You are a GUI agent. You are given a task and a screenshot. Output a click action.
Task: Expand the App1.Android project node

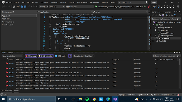[153, 38]
